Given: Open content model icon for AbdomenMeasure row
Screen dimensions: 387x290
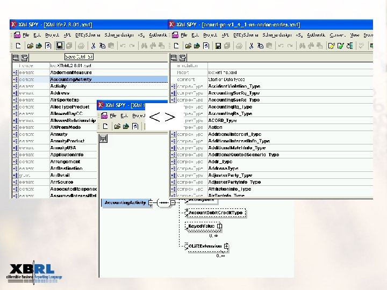Looking at the screenshot, I should tap(16, 73).
